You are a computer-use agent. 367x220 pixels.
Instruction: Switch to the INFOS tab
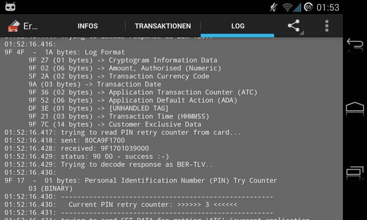click(x=87, y=26)
